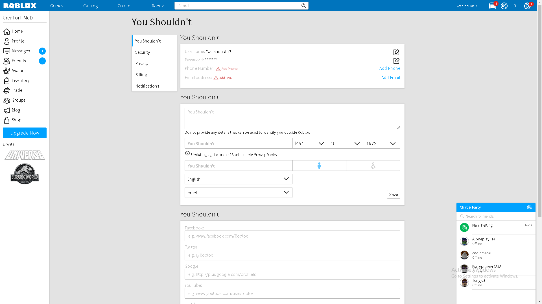
Task: Click the Twitter handle field
Action: coord(292,255)
